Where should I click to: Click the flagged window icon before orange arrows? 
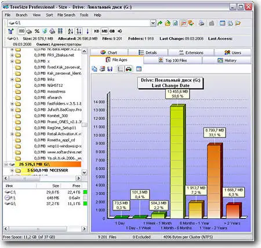[x=183, y=23]
